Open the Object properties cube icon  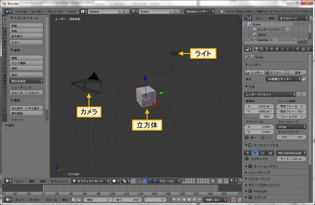[277, 49]
